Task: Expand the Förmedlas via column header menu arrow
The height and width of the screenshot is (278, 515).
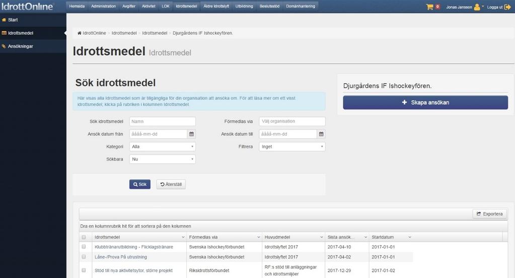Action: click(x=259, y=237)
